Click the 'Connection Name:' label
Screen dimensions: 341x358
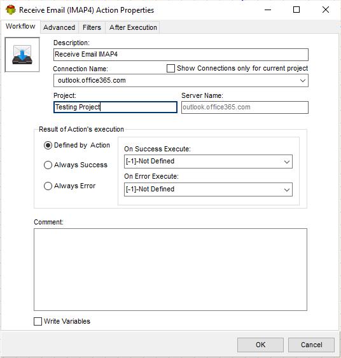(80, 69)
